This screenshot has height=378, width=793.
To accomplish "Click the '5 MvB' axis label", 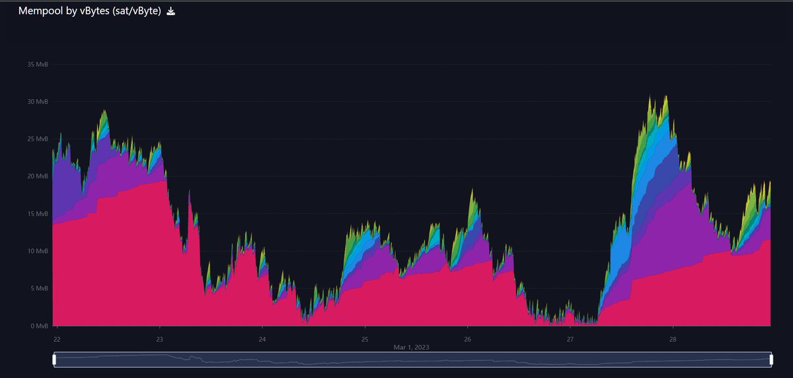I will pos(38,289).
